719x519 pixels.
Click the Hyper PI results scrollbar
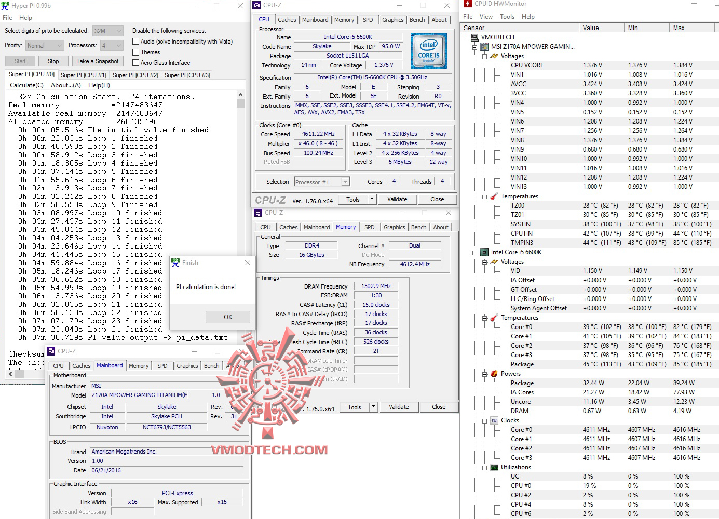[240, 103]
